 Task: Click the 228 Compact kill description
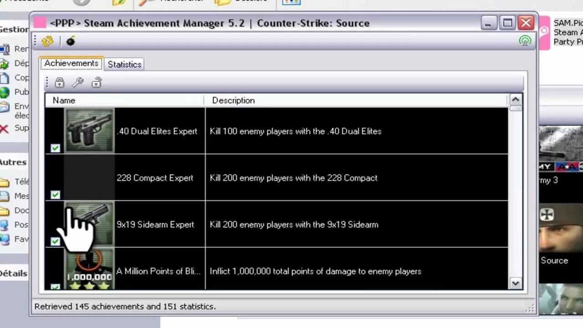(x=293, y=178)
